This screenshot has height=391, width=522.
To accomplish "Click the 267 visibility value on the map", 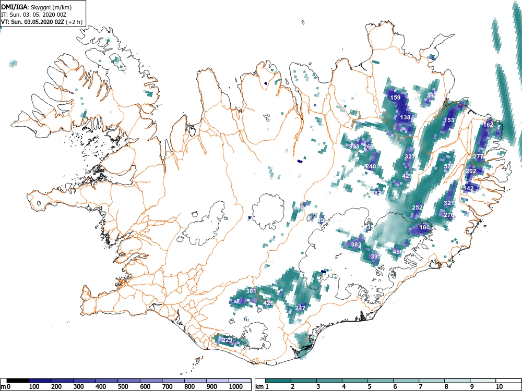I will pos(369,146).
